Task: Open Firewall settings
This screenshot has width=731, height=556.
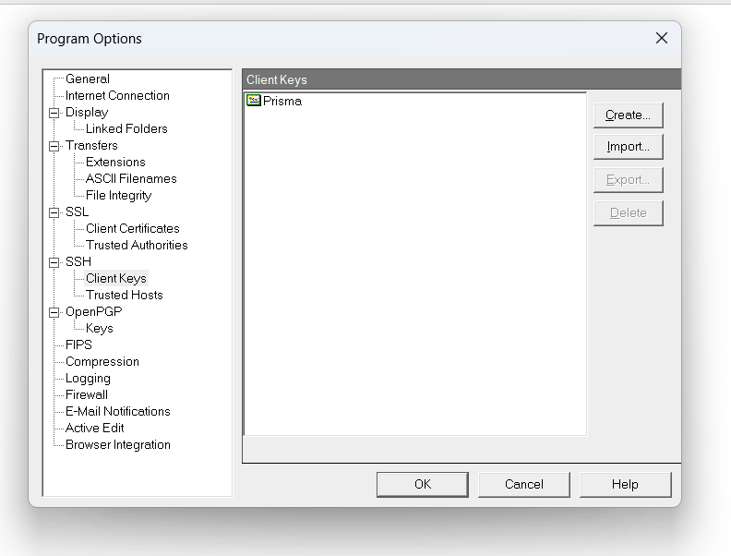Action: click(x=87, y=394)
